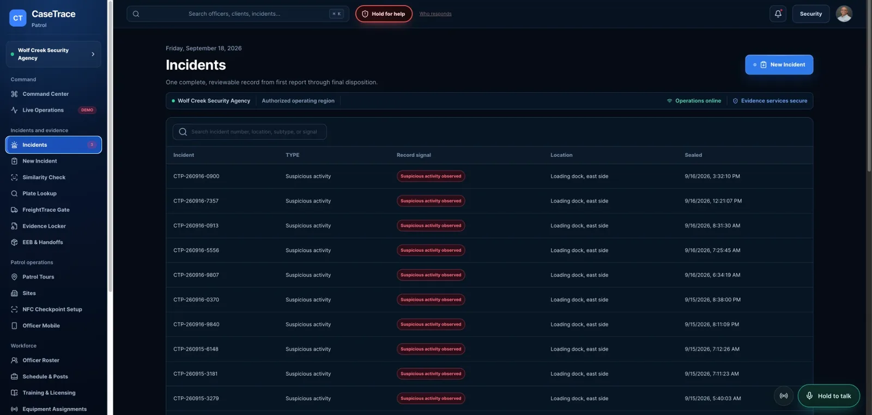
Task: Open incident CTP-260916-9807
Action: coord(489,275)
